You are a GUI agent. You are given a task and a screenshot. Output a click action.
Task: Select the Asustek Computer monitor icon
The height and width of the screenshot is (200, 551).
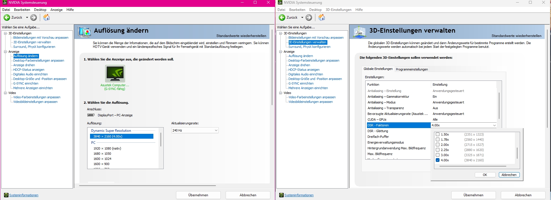[115, 74]
